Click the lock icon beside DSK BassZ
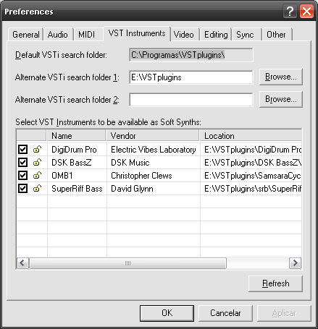Screen dimensions: 318x329 tap(37, 163)
